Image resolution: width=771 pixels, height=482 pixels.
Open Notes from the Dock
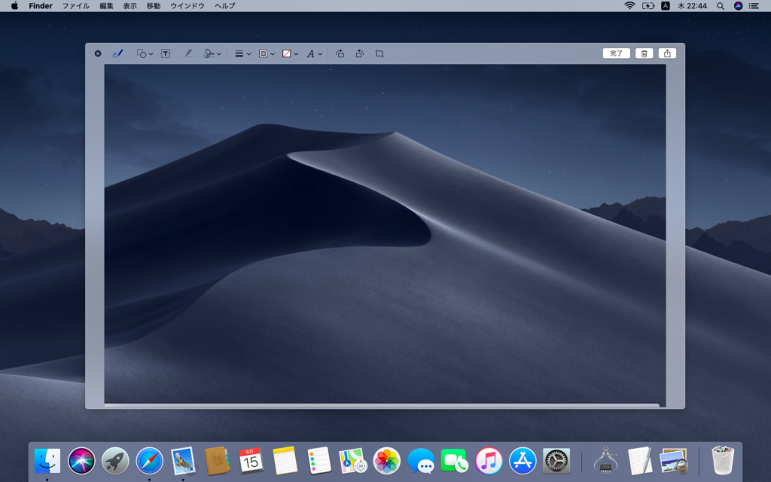[x=285, y=461]
